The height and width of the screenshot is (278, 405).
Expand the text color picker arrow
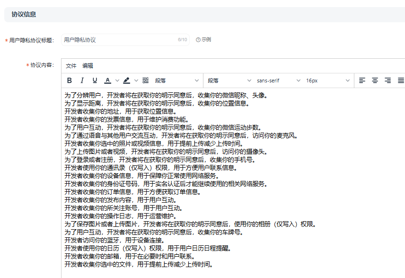[117, 81]
